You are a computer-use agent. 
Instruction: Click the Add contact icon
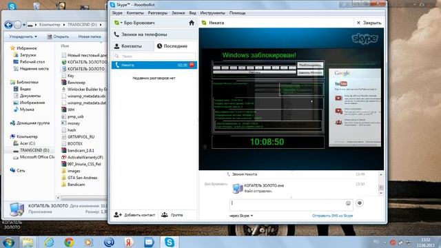click(118, 215)
